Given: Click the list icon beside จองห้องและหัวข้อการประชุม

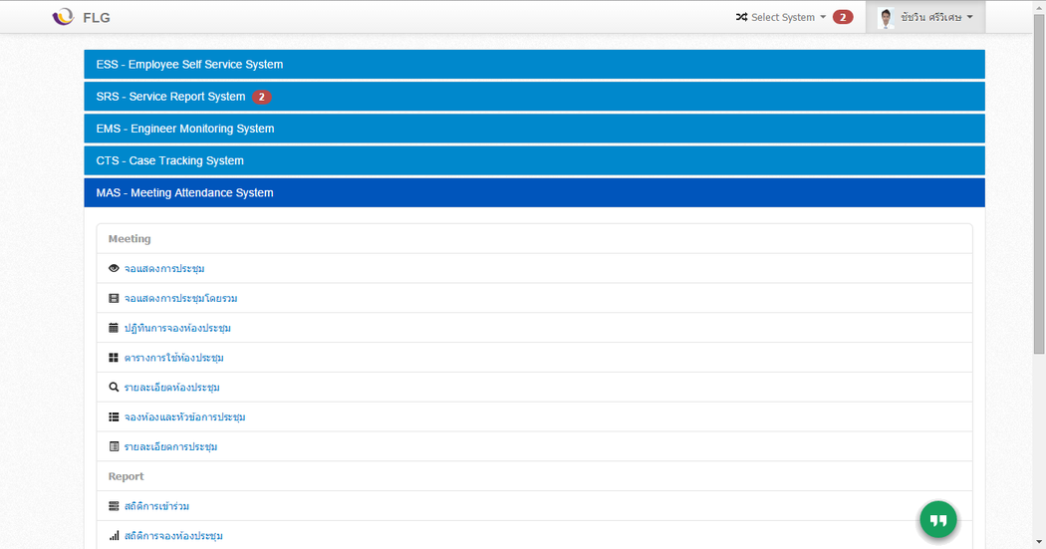Looking at the screenshot, I should [x=114, y=416].
